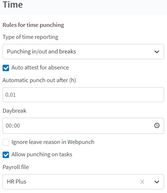Screen dimensions: 167x193
Task: Click the Ignore leave reason in Webpunch label
Action: click(53, 142)
